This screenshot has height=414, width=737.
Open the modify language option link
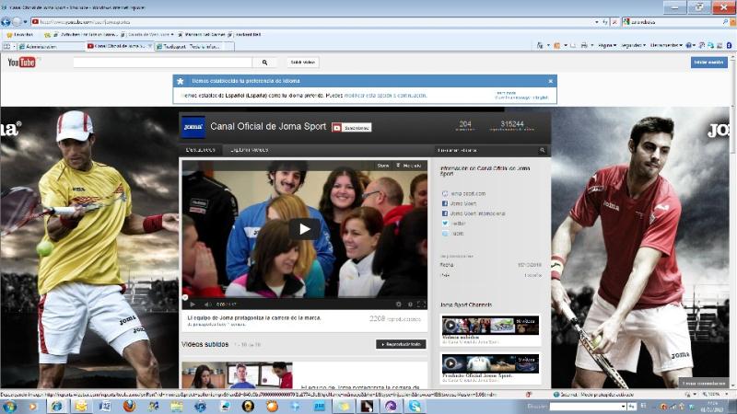pos(385,96)
